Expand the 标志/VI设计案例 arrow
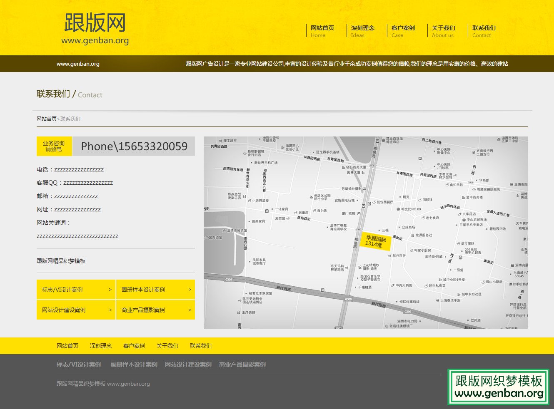The width and height of the screenshot is (554, 409). coord(110,290)
